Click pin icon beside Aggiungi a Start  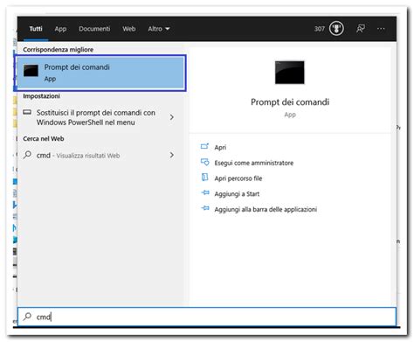tap(205, 192)
